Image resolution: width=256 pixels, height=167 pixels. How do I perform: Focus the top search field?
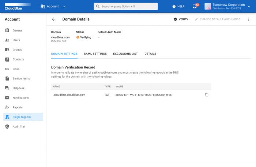coord(126,6)
